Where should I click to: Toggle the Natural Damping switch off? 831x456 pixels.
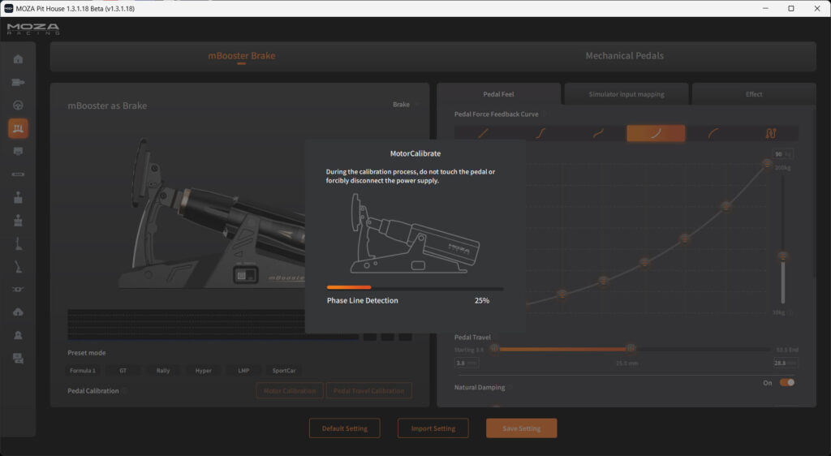click(x=786, y=382)
